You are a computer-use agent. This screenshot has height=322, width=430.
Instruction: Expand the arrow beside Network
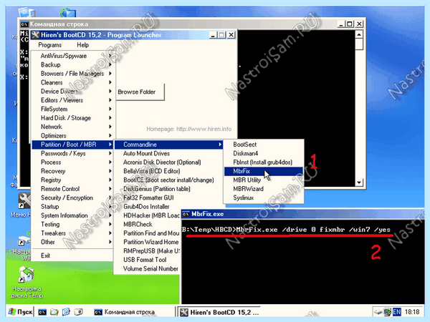pos(110,127)
